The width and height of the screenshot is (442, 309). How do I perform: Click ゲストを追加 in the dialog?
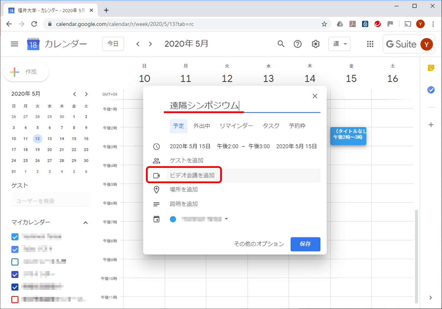pos(187,161)
